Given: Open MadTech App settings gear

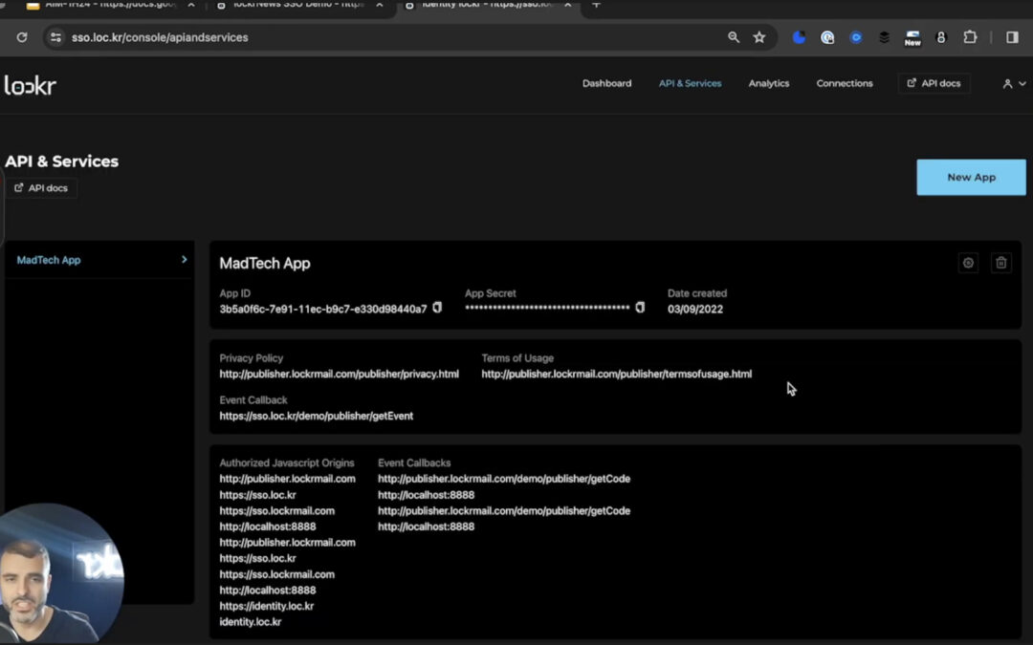Looking at the screenshot, I should point(968,263).
